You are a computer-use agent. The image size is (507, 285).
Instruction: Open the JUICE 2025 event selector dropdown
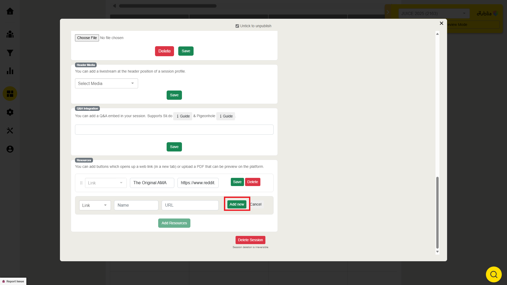pyautogui.click(x=434, y=13)
